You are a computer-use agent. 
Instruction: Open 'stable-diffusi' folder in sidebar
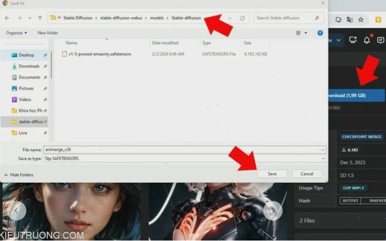(x=31, y=122)
